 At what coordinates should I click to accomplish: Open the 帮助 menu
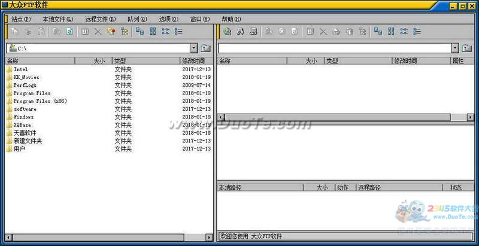(231, 19)
